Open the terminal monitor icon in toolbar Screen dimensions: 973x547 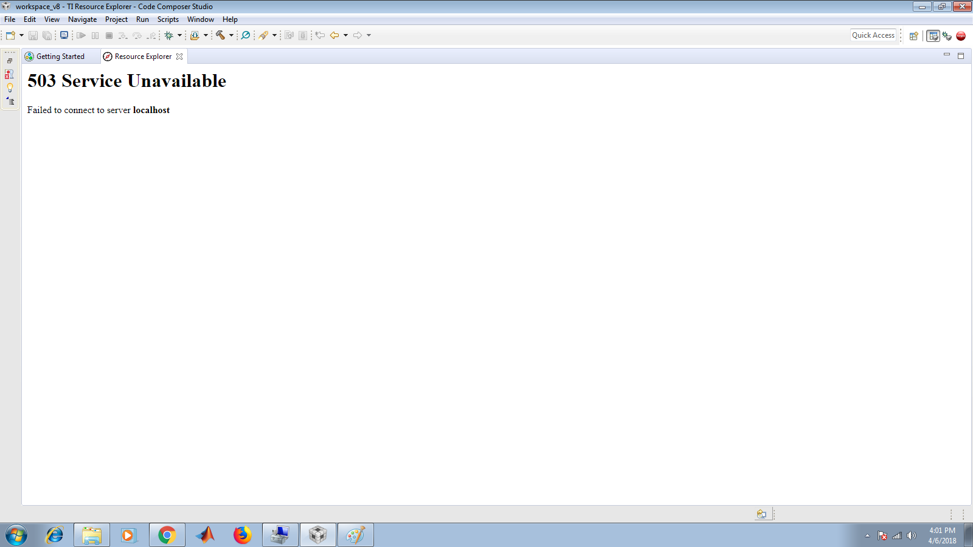[x=64, y=35]
